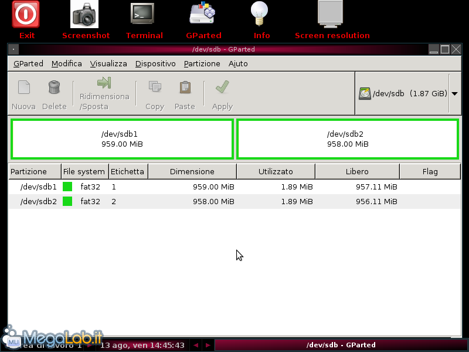Open the Screen resolution monitor icon
Screen dimensions: 469x352
(330, 13)
